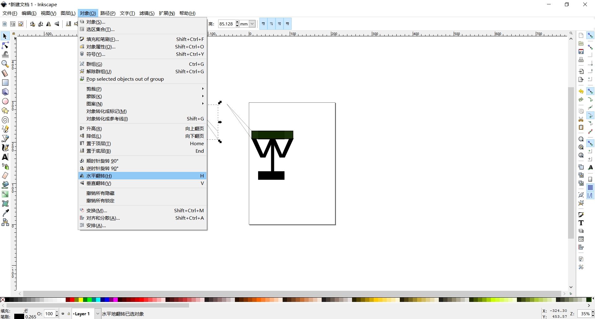Toggle current layer lock icon
Screen dimensions: 595x319
[x=69, y=314]
